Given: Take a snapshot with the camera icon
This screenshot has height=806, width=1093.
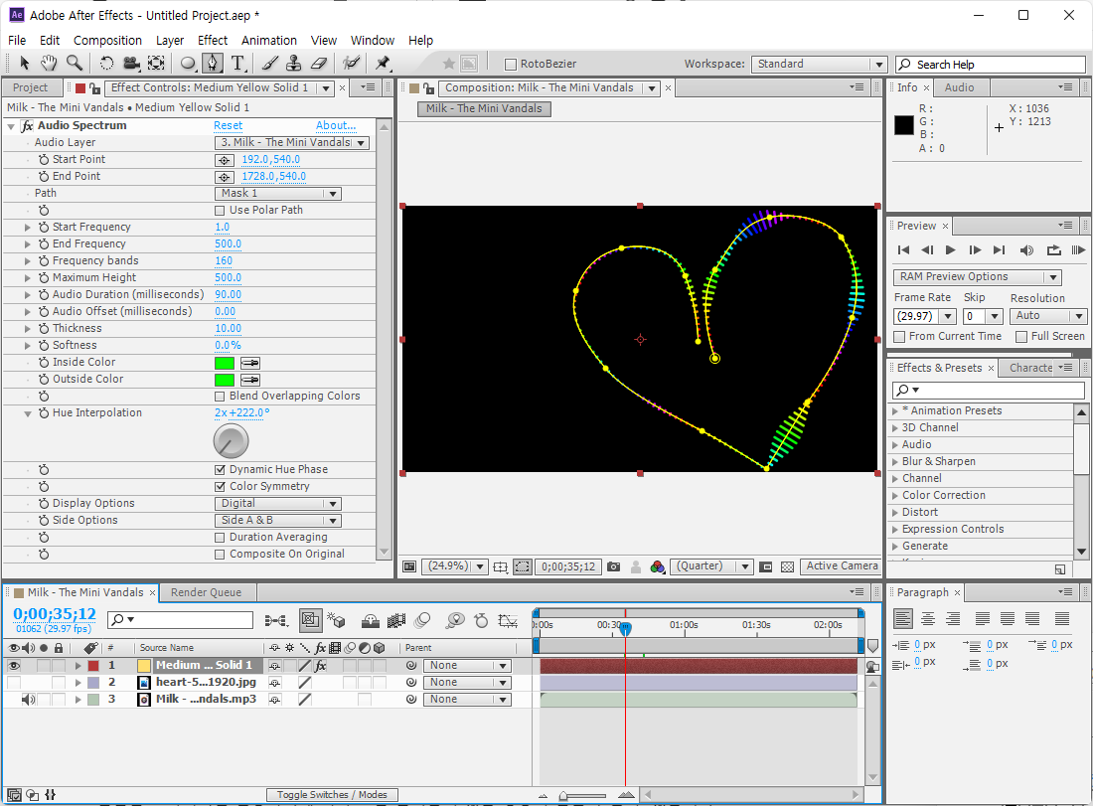Looking at the screenshot, I should [613, 566].
